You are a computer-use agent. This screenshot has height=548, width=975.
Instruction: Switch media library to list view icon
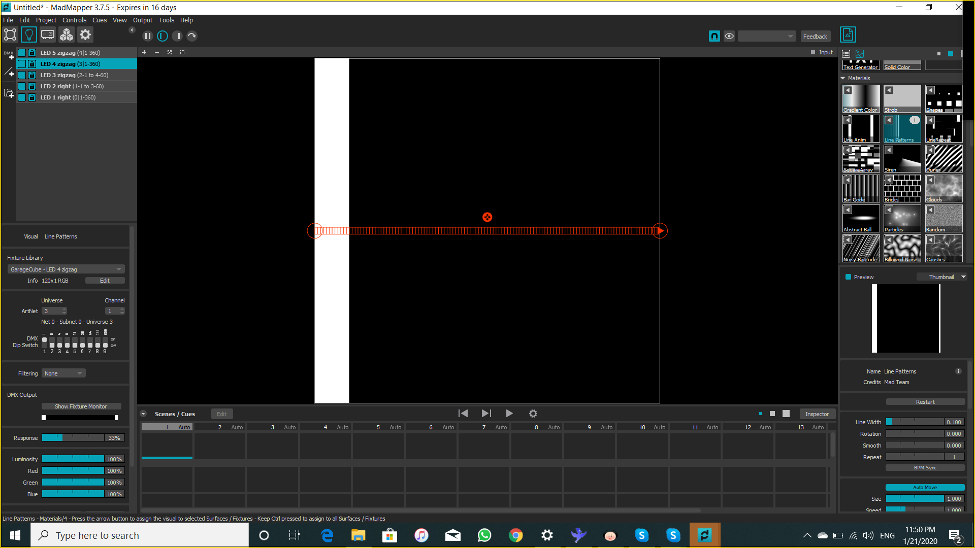[x=846, y=54]
